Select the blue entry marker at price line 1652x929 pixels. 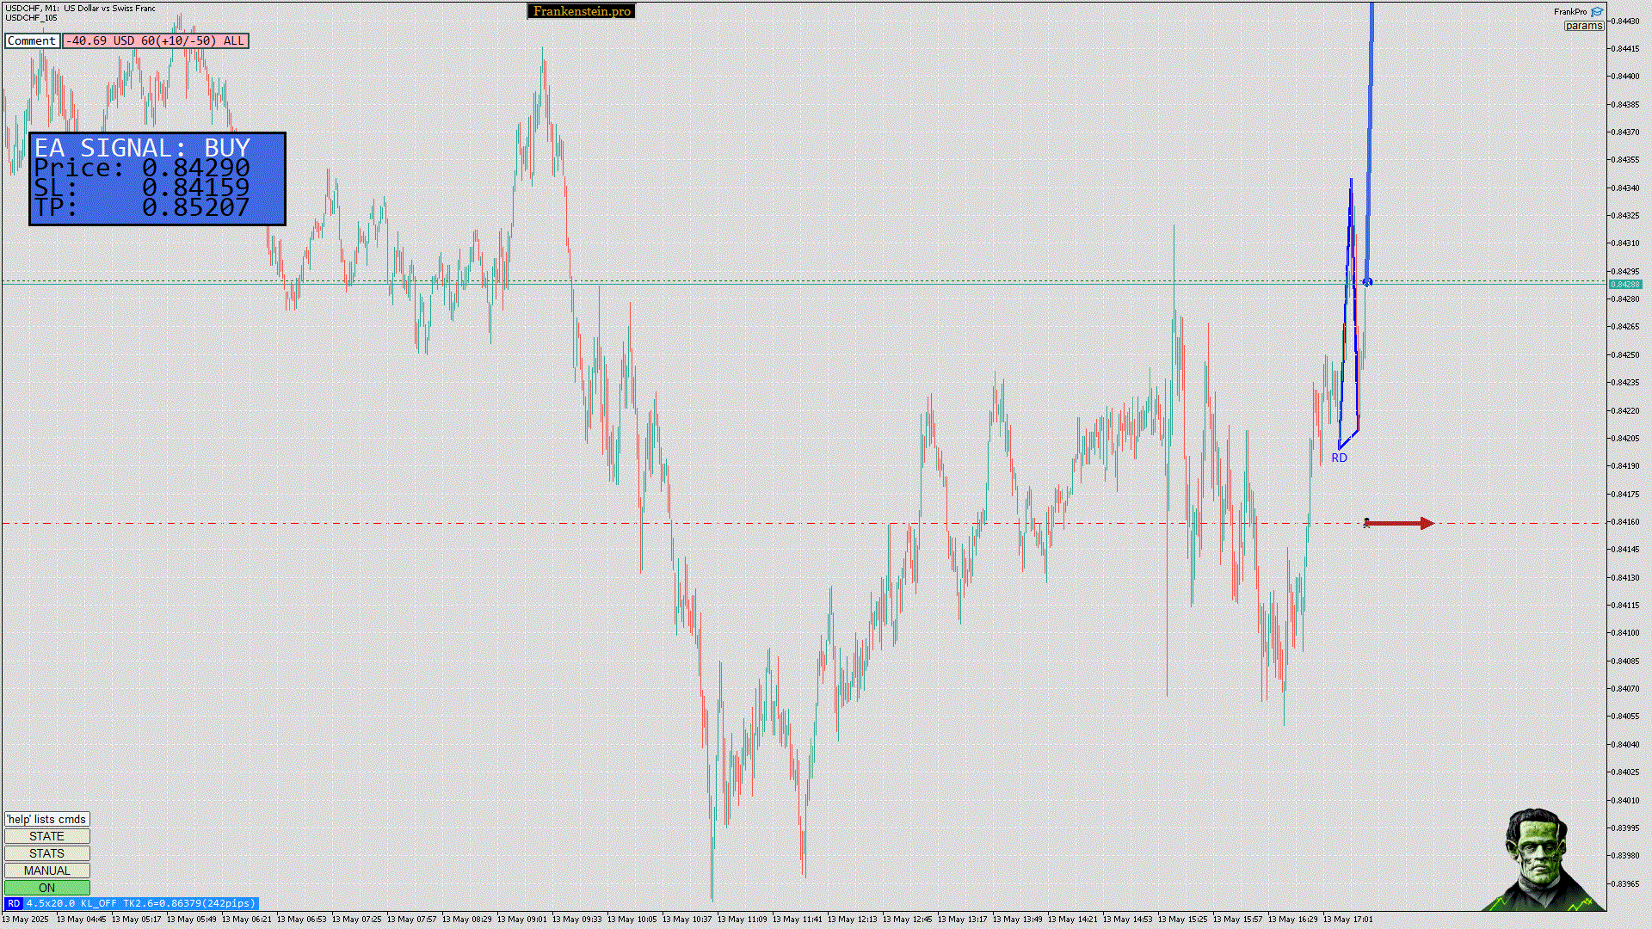click(1367, 282)
